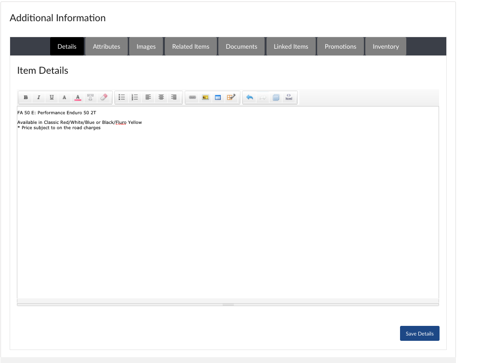481x363 pixels.
Task: Apply a numbered list
Action: pyautogui.click(x=134, y=97)
